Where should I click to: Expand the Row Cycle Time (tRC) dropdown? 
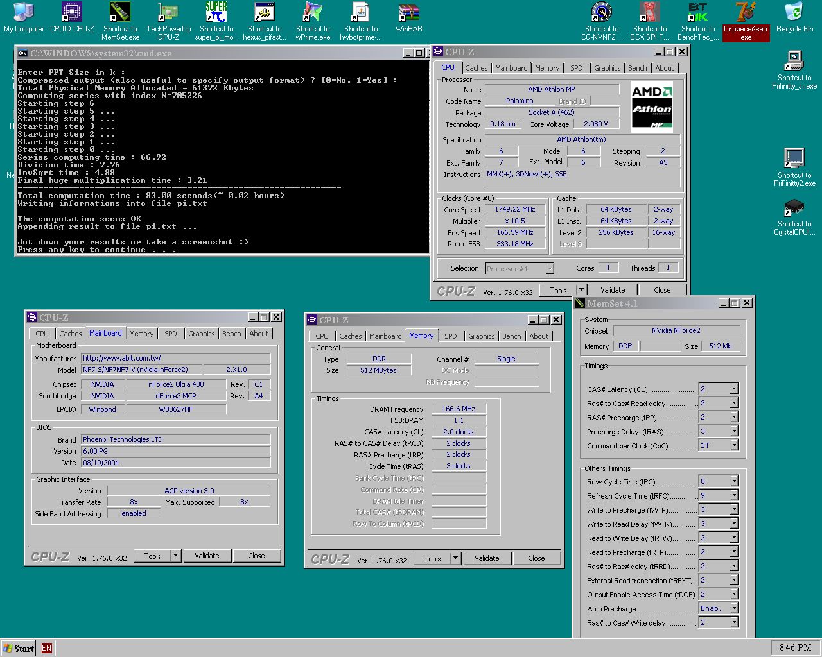click(x=734, y=481)
